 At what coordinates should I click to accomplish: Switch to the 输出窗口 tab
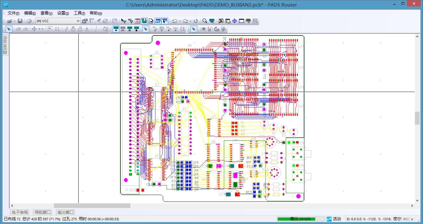[65, 212]
